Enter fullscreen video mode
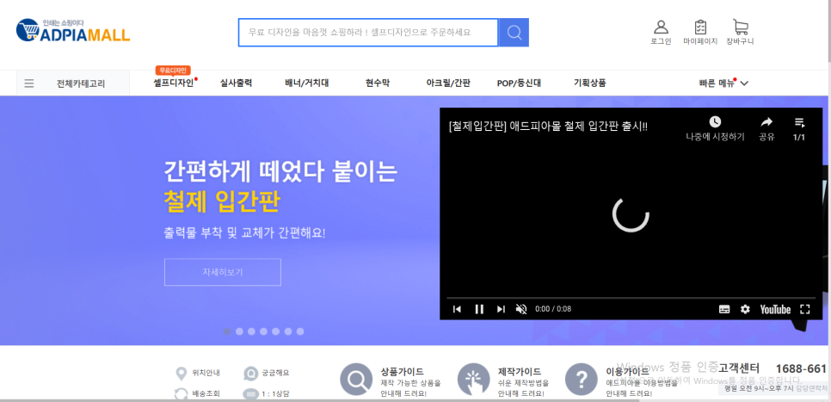The image size is (831, 402). tap(805, 309)
